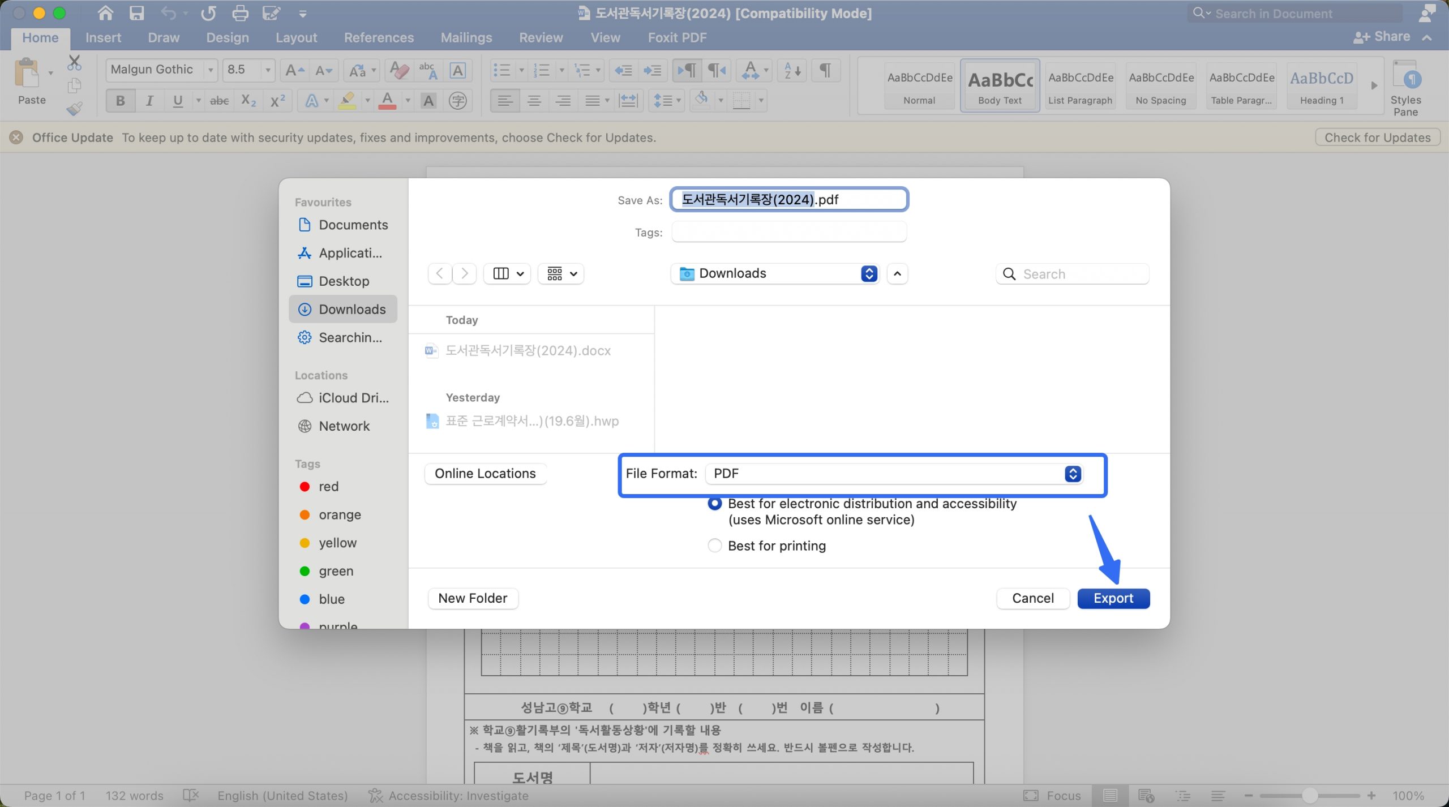Select Best for printing option

[x=715, y=546]
